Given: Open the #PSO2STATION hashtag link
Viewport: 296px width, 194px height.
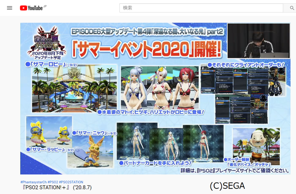Looking at the screenshot, I should click(x=71, y=182).
